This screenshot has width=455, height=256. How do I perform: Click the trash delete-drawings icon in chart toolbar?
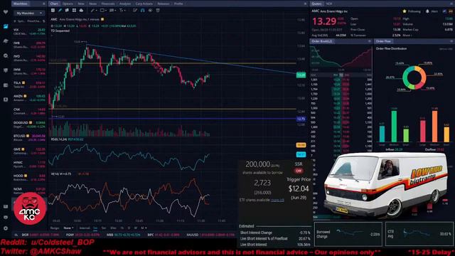click(x=158, y=10)
